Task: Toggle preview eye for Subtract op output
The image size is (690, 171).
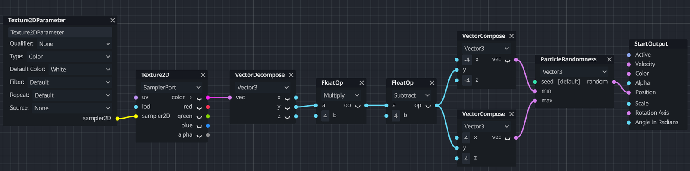Action: 428,106
